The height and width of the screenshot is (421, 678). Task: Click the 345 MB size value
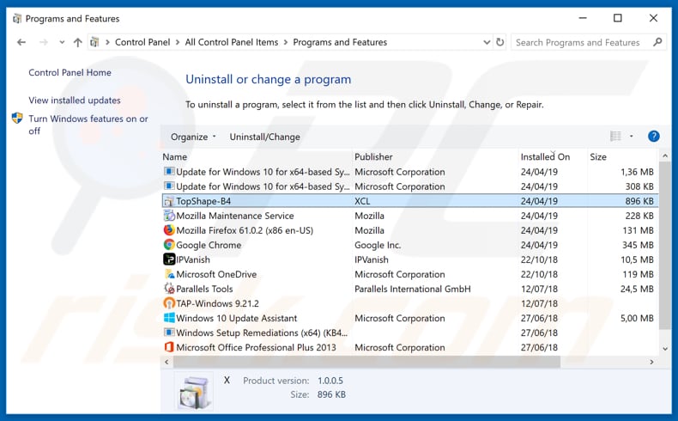click(x=638, y=245)
